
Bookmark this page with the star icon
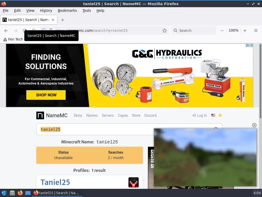point(165,31)
